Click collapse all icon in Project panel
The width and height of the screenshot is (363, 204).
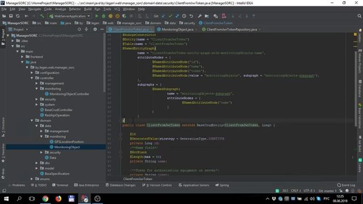[86, 29]
